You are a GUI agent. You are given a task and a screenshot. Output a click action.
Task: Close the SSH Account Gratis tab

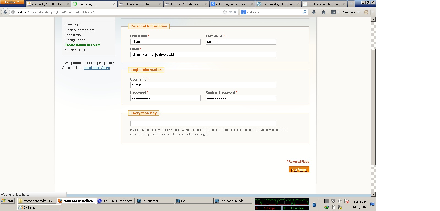pyautogui.click(x=160, y=4)
